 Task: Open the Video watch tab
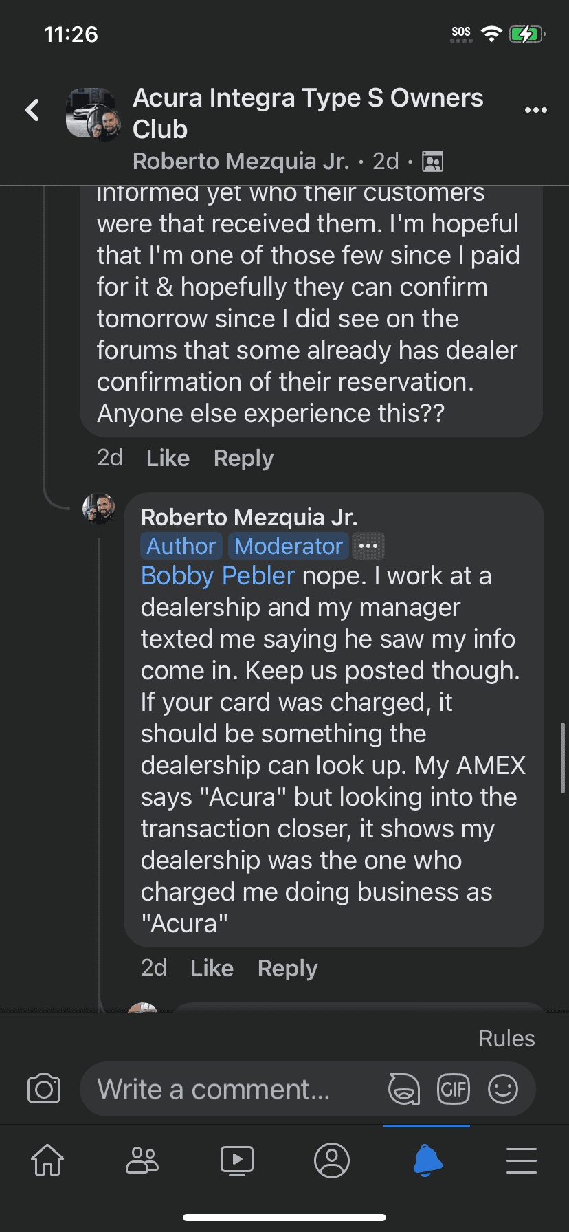coord(237,1160)
